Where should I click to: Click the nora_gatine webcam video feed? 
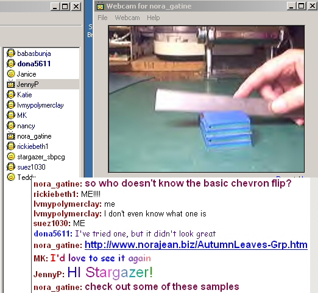pyautogui.click(x=207, y=99)
